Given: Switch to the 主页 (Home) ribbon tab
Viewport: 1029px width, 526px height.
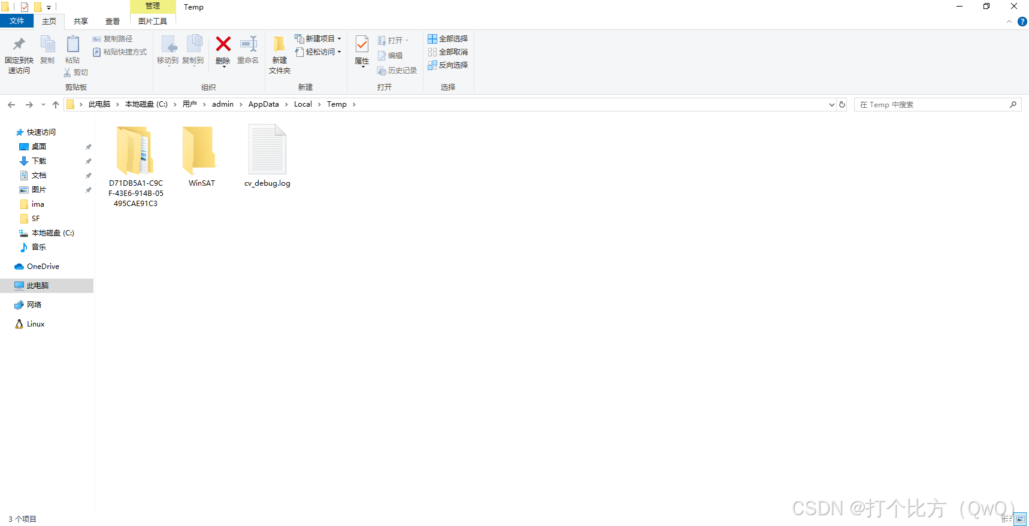Looking at the screenshot, I should pos(49,22).
